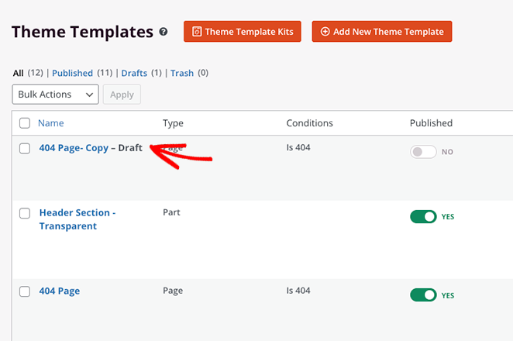Click the Apply button

click(x=122, y=95)
